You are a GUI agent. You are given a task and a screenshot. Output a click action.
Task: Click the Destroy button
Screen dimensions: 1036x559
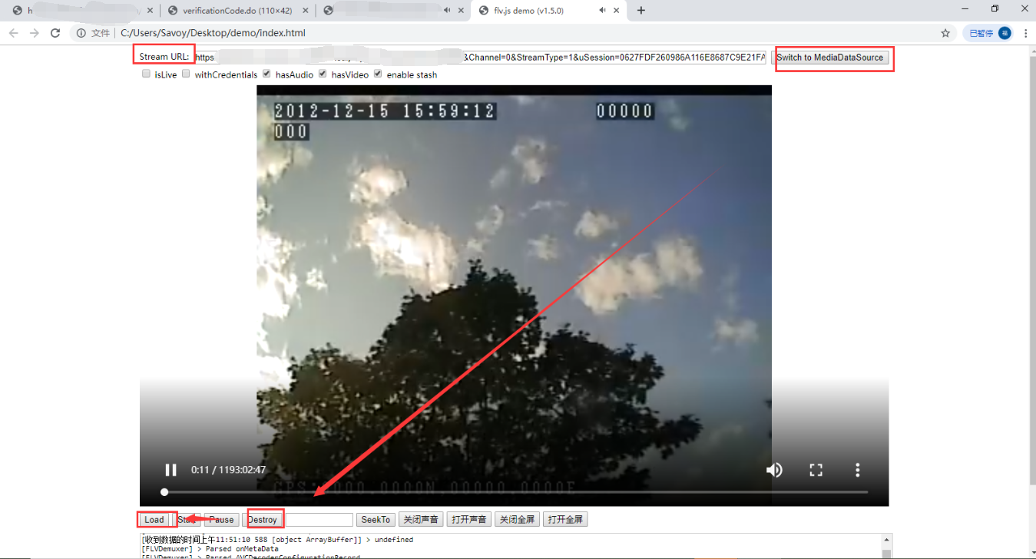click(262, 520)
